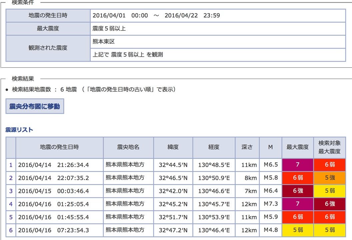
Task: Select the 経度 column header
Action: (x=214, y=147)
